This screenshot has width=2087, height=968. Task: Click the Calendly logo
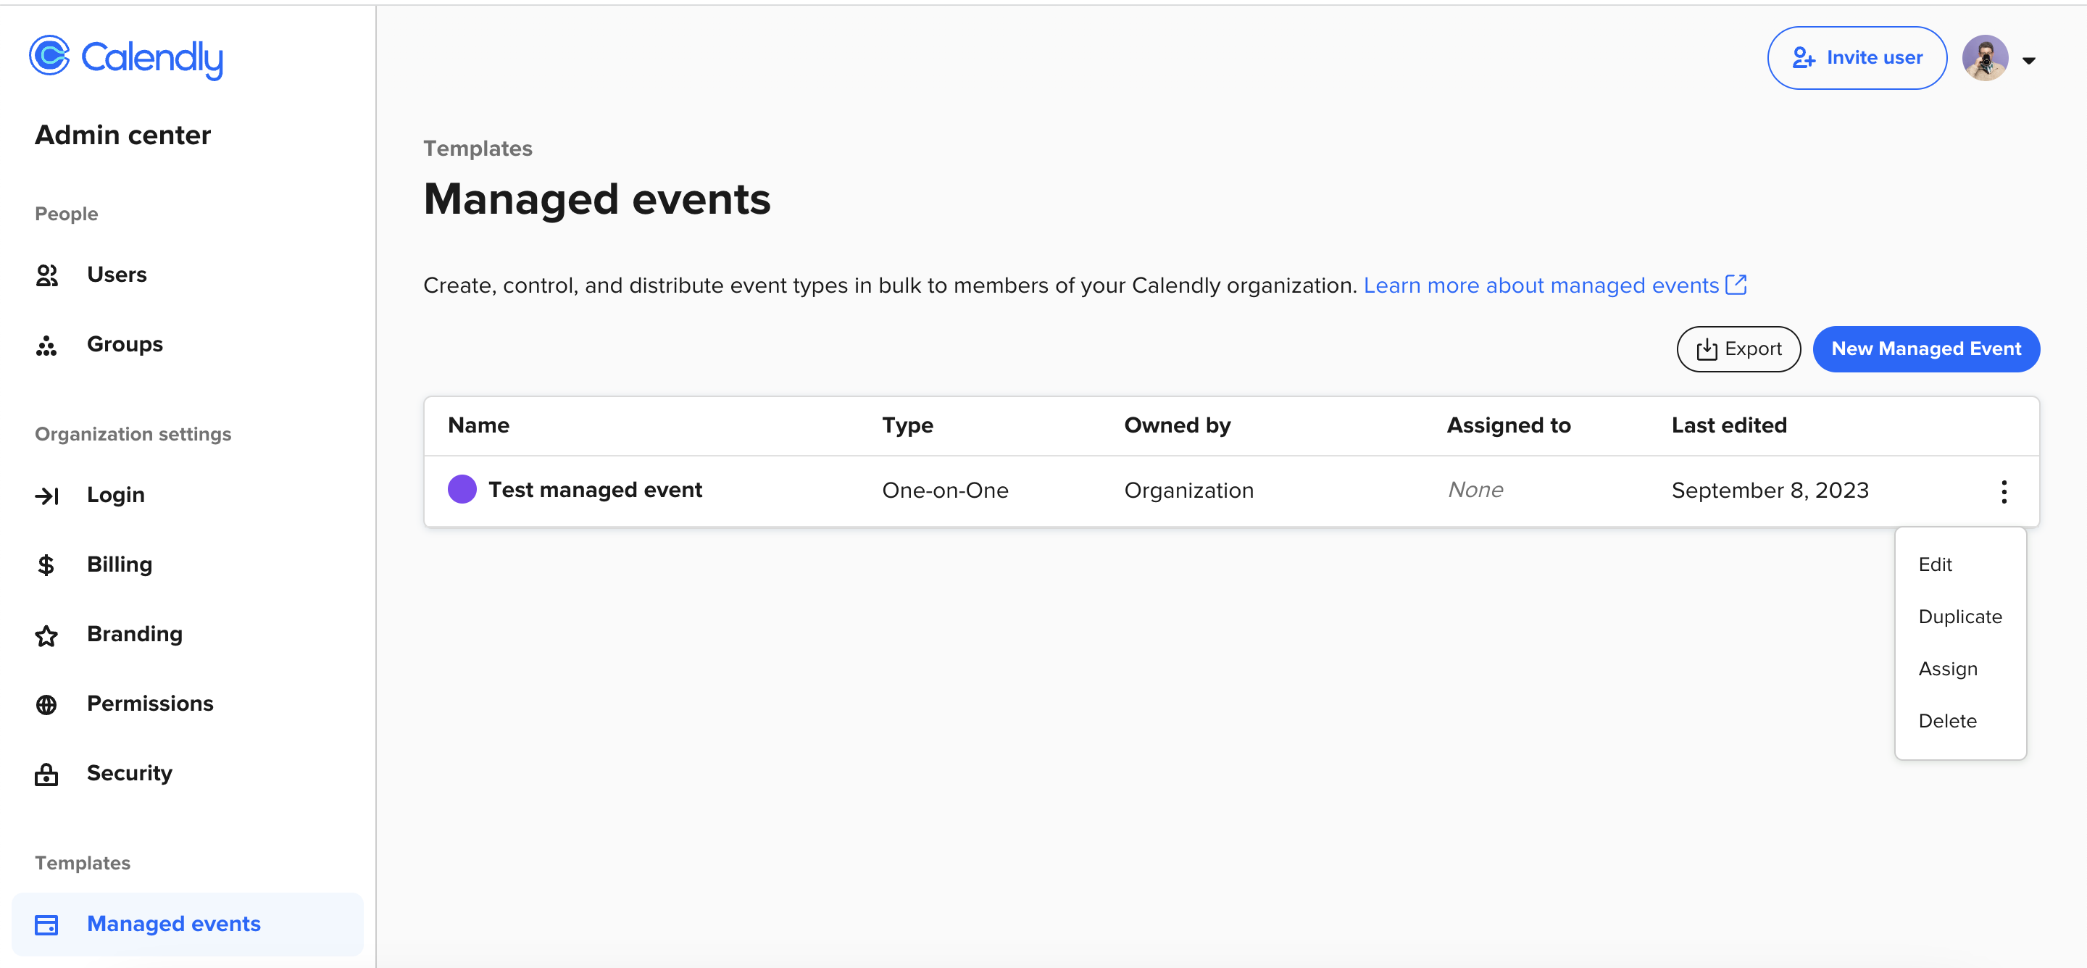point(125,57)
